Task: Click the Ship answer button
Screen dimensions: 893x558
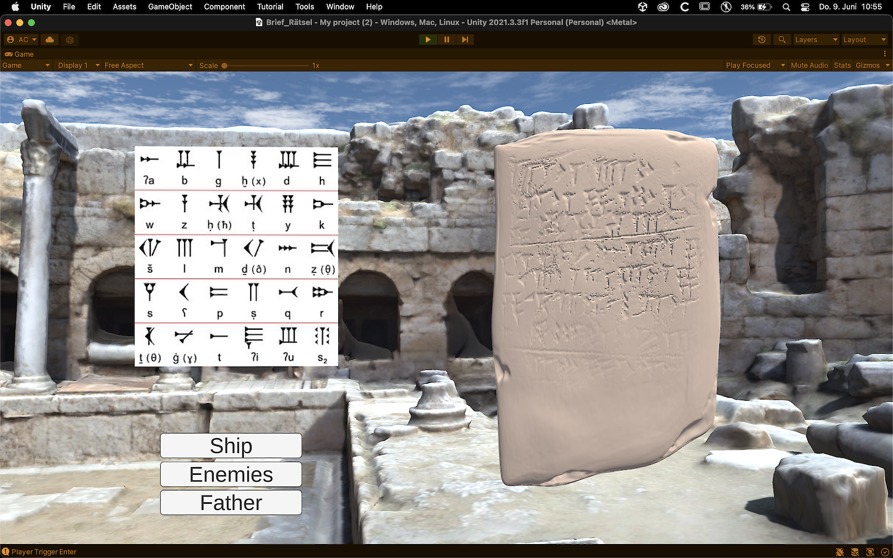Action: click(231, 446)
